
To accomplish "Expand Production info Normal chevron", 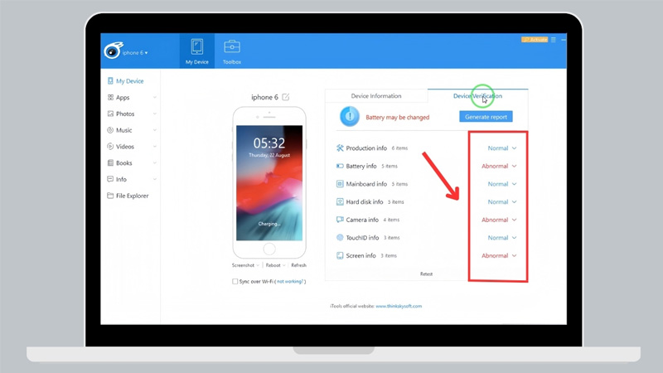I will point(514,148).
